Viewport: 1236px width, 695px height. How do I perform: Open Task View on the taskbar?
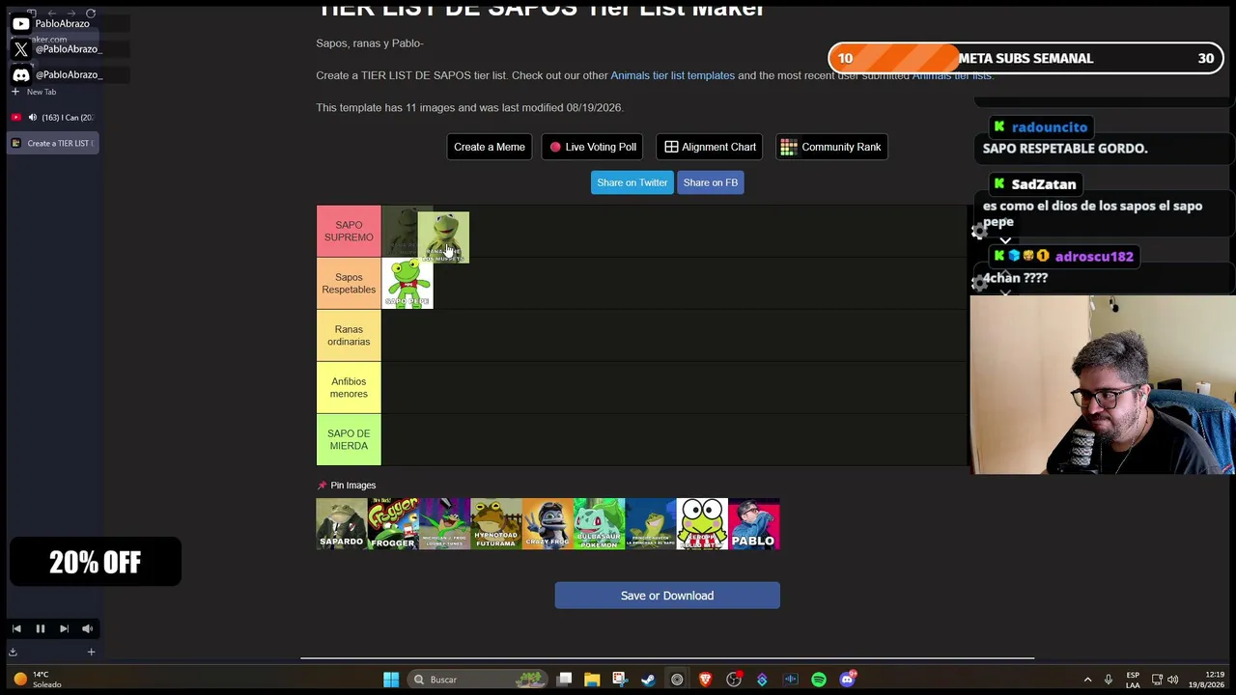565,680
